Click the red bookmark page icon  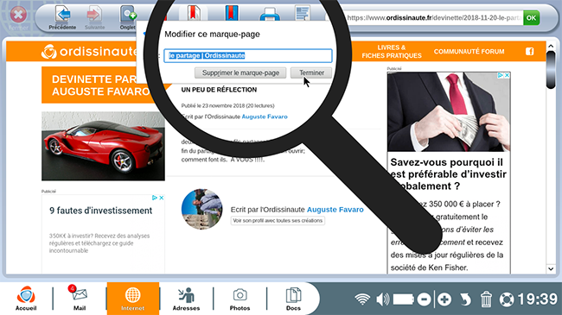click(x=193, y=13)
